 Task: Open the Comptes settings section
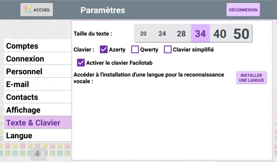coord(38,46)
